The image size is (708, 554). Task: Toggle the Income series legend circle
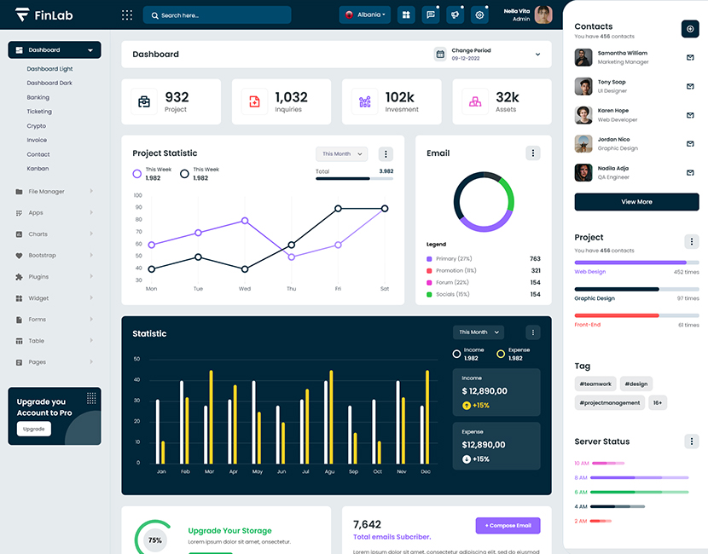[x=456, y=354]
